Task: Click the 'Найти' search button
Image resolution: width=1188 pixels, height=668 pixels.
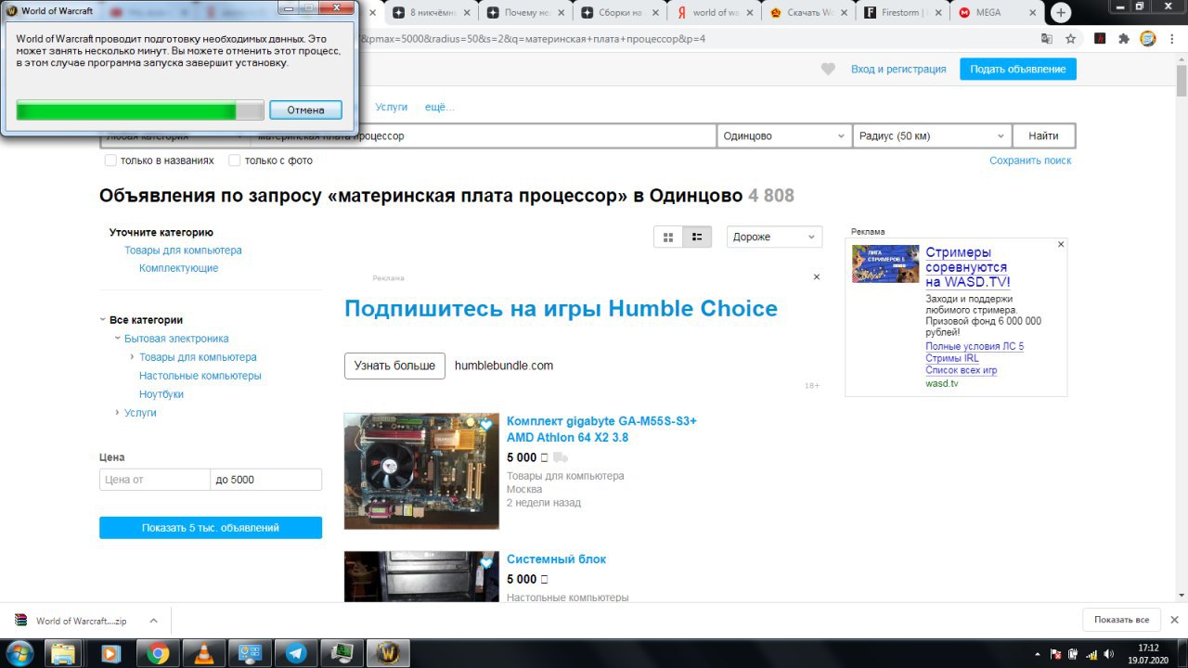Action: pyautogui.click(x=1043, y=135)
